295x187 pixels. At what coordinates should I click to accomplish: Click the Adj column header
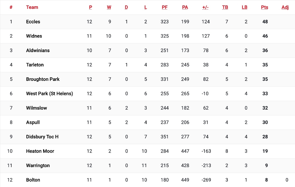tap(285, 7)
